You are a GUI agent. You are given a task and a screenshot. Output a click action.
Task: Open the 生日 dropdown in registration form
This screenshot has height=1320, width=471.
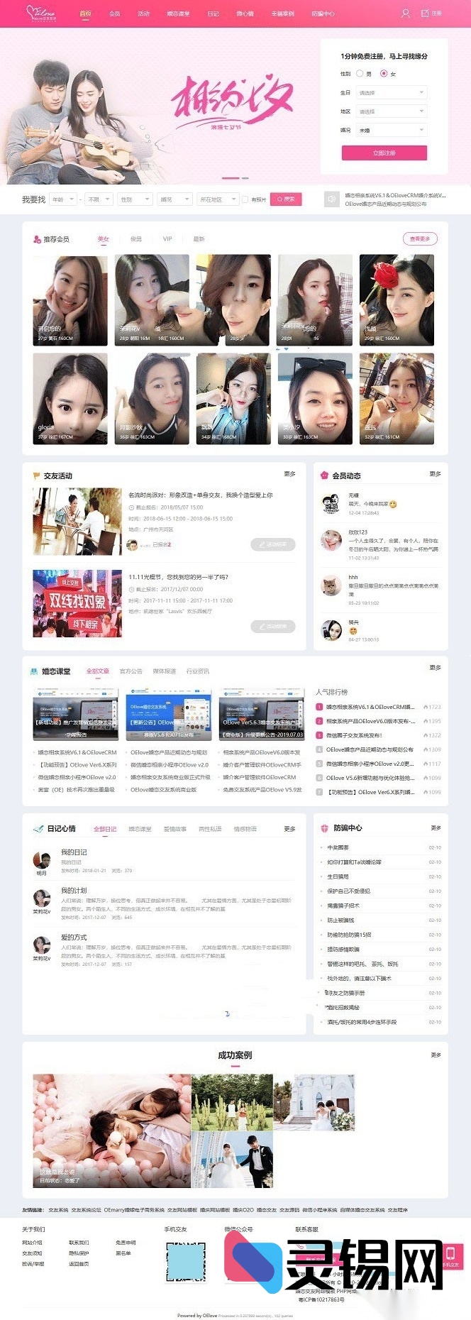pos(391,92)
